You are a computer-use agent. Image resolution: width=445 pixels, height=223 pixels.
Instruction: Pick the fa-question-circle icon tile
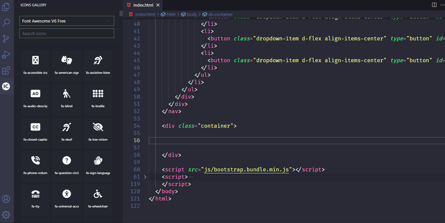coord(67,166)
